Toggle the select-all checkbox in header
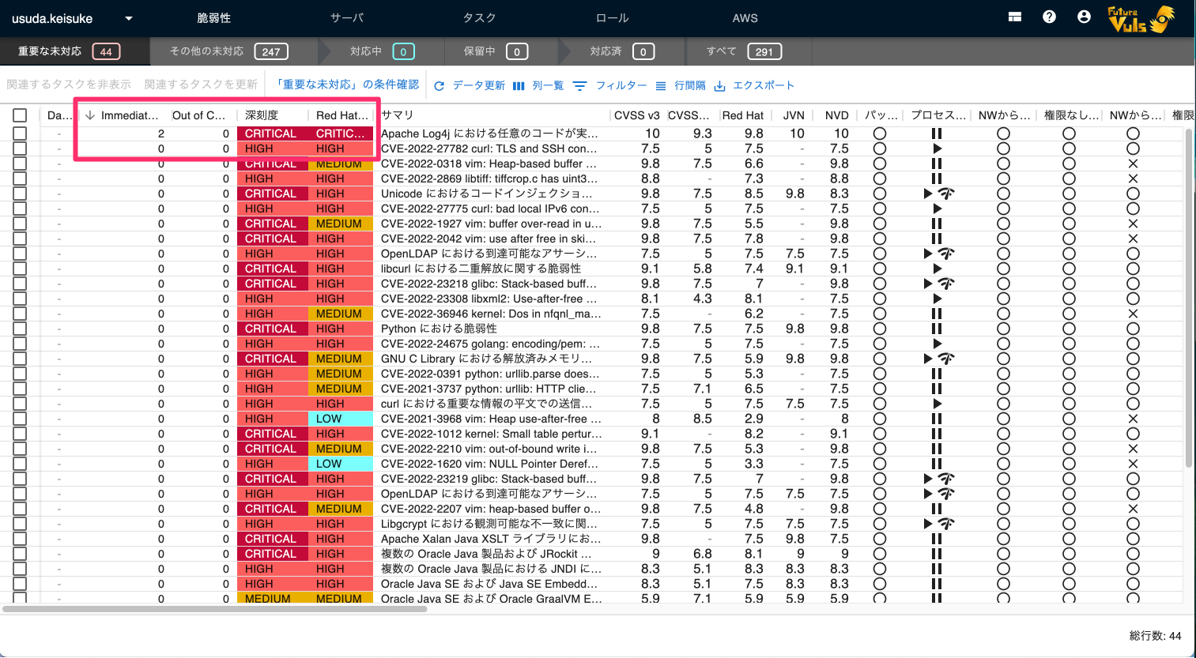Image resolution: width=1196 pixels, height=658 pixels. coord(20,115)
